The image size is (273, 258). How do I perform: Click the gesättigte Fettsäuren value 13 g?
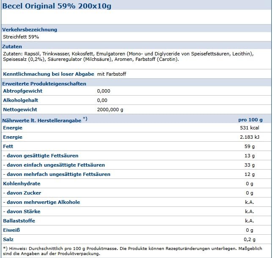(249, 156)
